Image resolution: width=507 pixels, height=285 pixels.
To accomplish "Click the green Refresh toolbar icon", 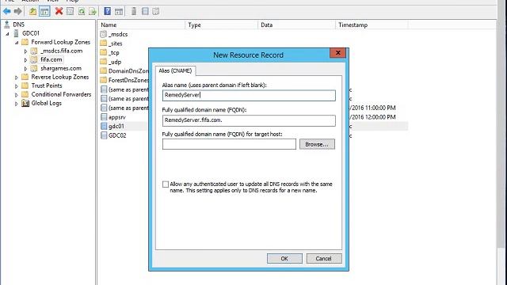I will pos(82,12).
